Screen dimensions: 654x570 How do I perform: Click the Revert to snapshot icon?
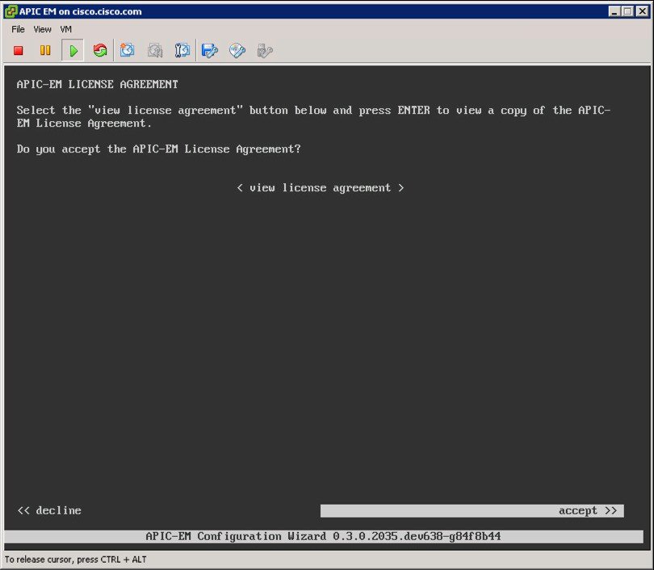[x=155, y=50]
